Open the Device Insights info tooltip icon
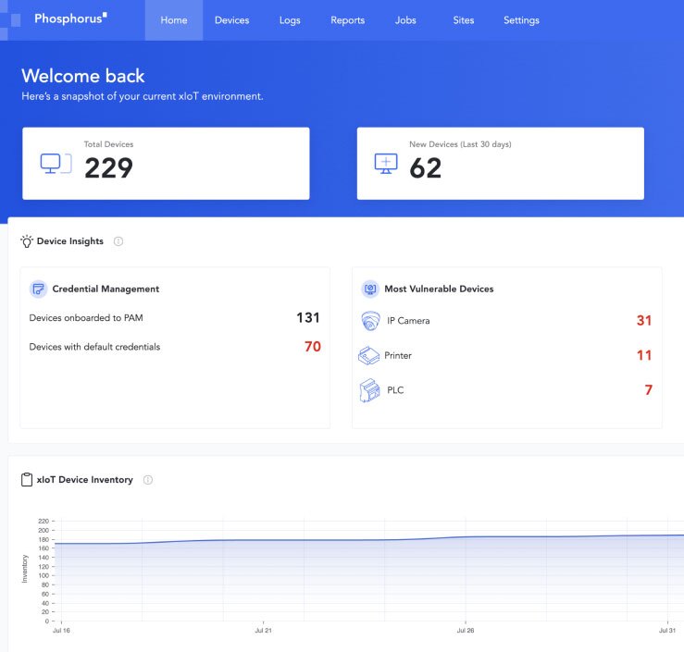 [118, 241]
